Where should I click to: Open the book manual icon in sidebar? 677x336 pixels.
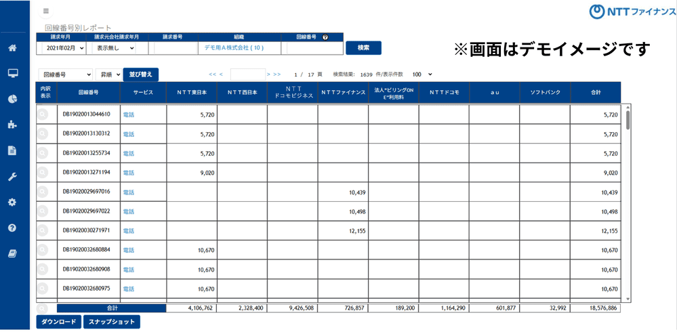pyautogui.click(x=12, y=253)
